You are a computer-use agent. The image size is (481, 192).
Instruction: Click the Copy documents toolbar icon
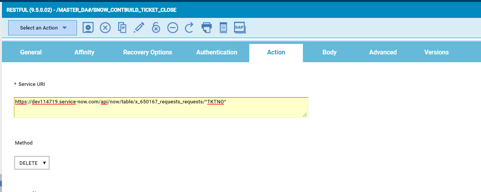(x=122, y=28)
